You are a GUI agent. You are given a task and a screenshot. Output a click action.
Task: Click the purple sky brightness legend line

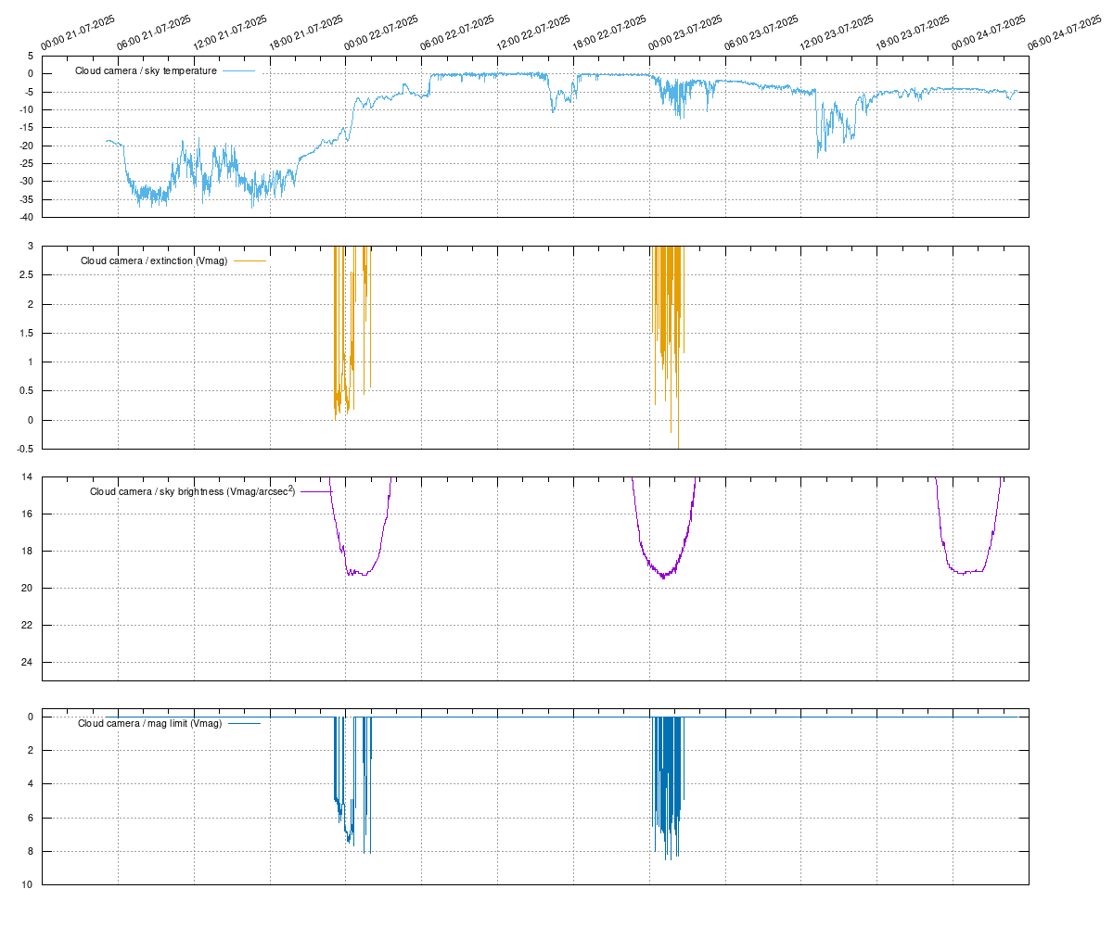(x=316, y=491)
